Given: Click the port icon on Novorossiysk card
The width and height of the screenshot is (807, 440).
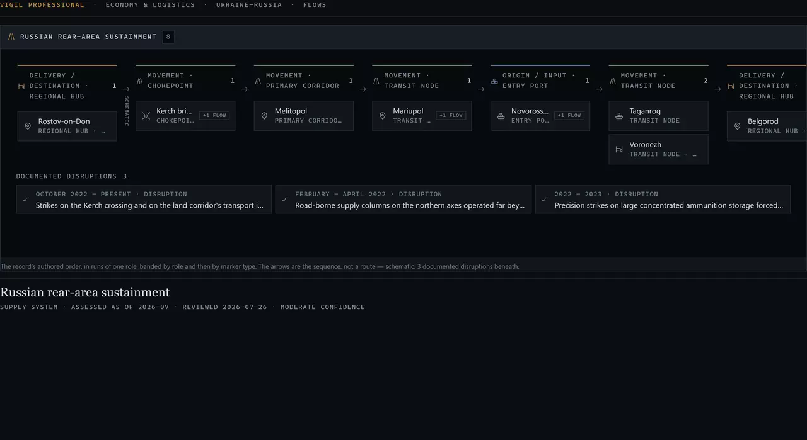Looking at the screenshot, I should click(501, 116).
